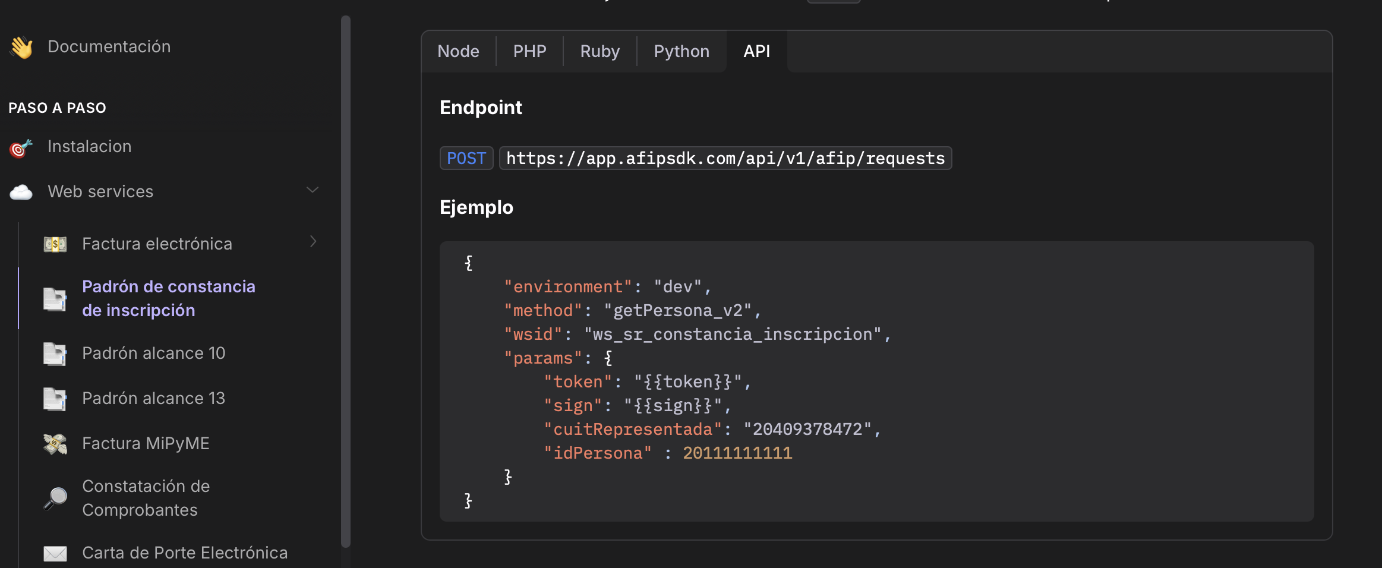Select the PHP code tab

click(x=529, y=52)
